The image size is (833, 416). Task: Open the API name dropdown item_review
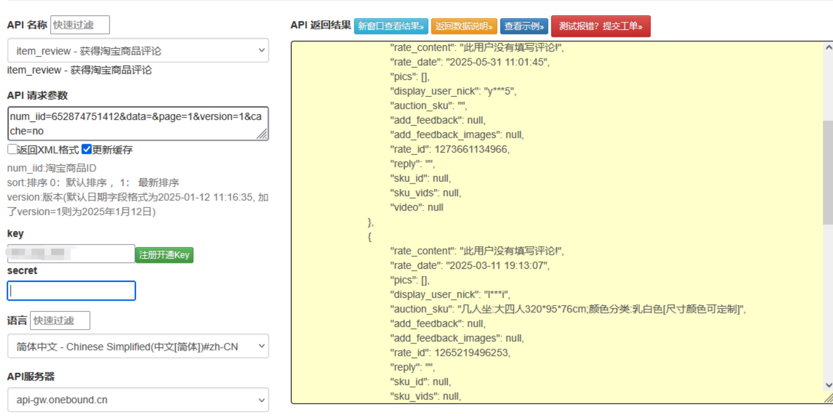coord(138,51)
